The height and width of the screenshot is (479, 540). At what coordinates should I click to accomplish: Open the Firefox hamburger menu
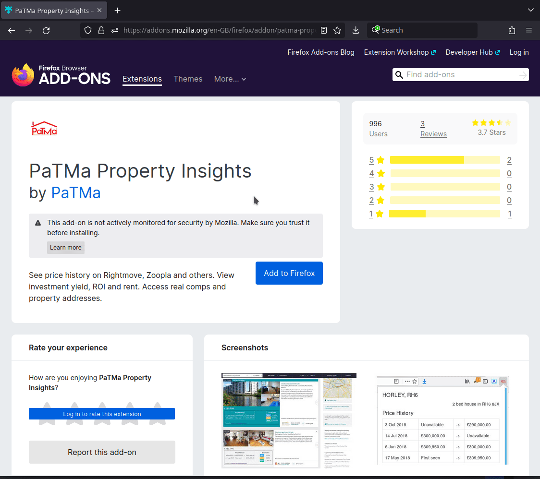point(529,30)
